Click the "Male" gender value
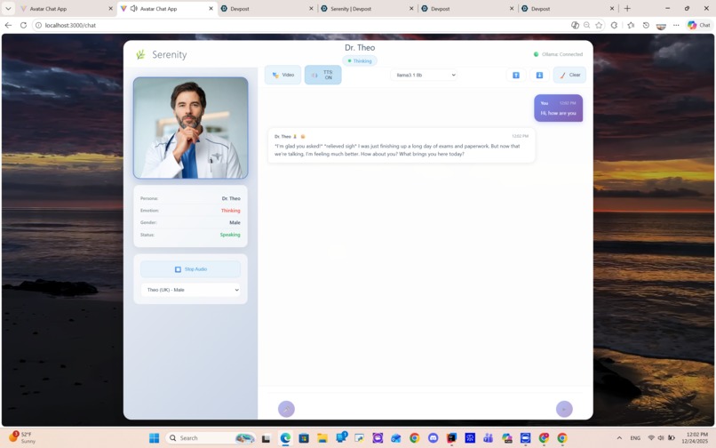Image resolution: width=716 pixels, height=448 pixels. [x=235, y=222]
